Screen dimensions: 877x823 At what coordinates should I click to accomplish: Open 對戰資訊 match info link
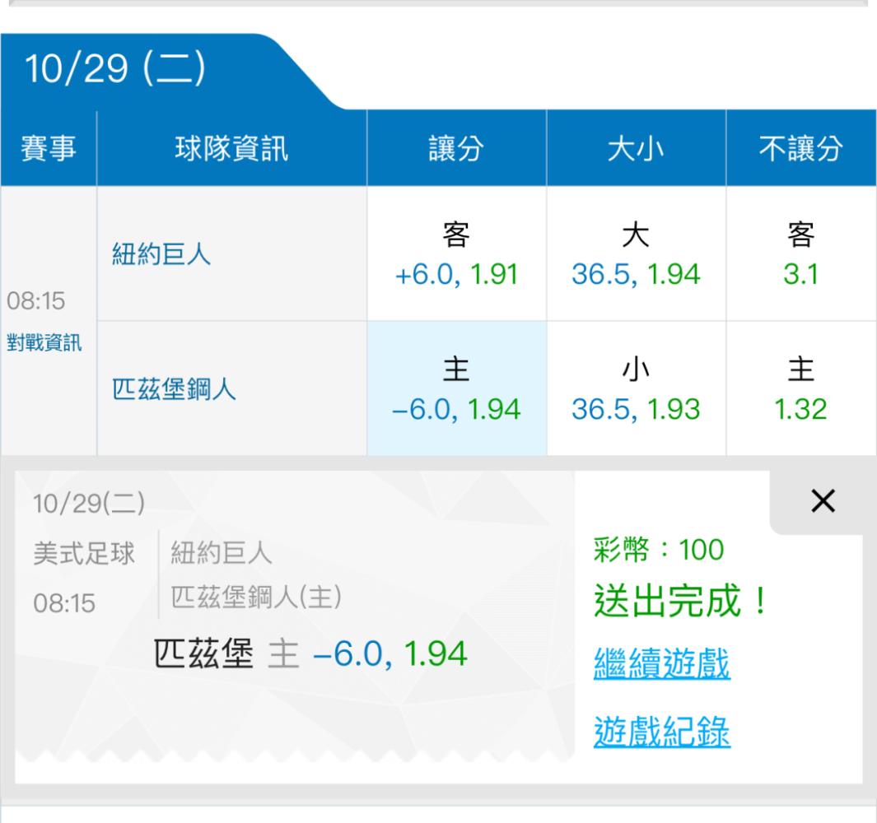pos(44,342)
